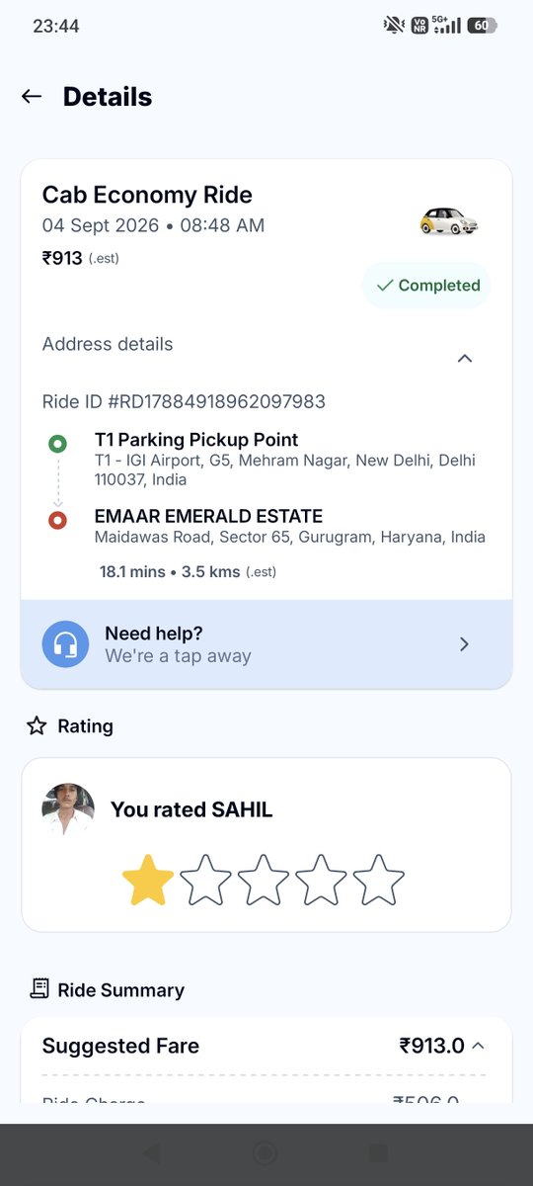This screenshot has width=533, height=1186.
Task: Tap the back arrow next to Details
Action: click(32, 96)
